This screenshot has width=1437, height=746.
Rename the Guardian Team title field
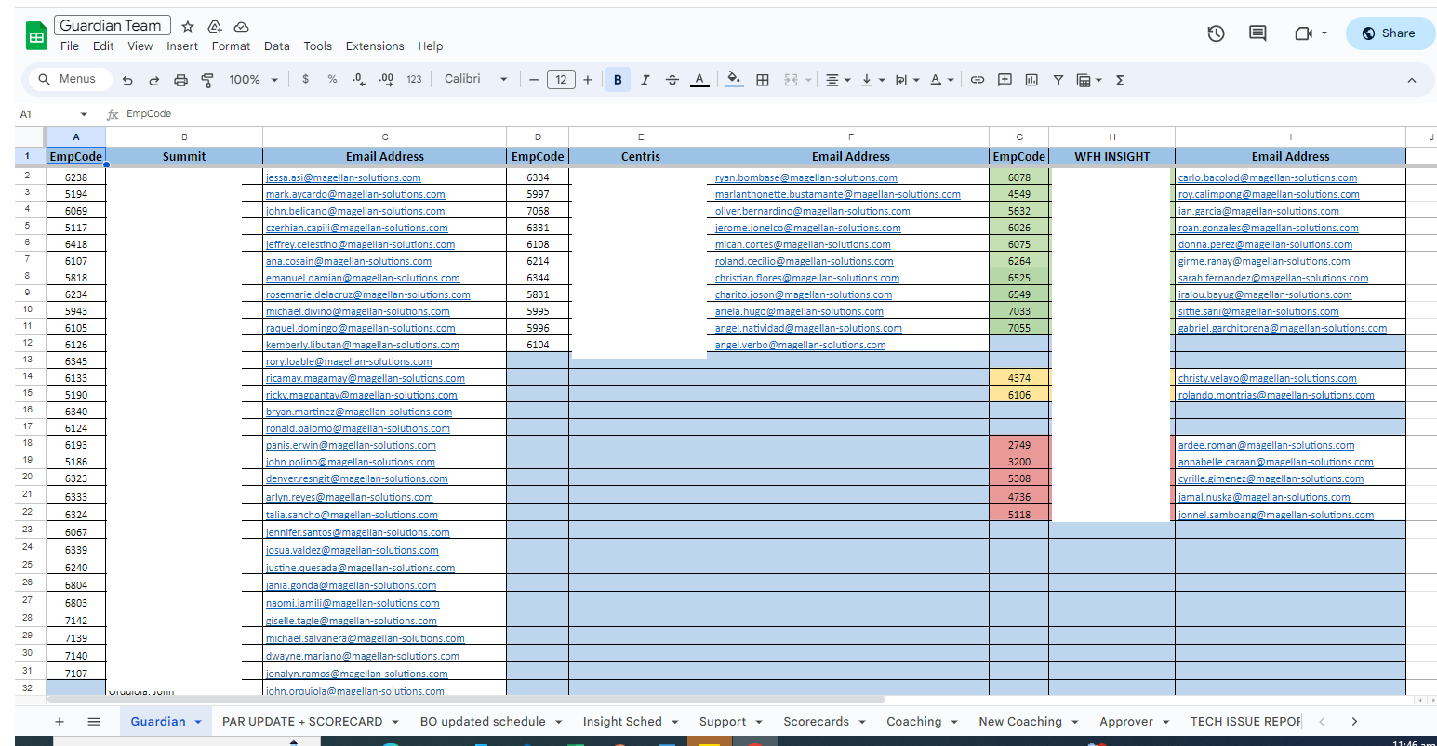(x=113, y=26)
